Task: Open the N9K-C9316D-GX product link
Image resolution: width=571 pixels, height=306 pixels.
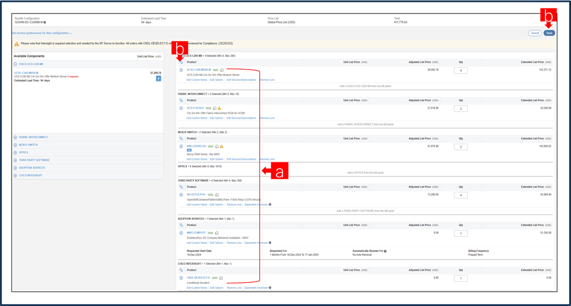Action: [196, 146]
